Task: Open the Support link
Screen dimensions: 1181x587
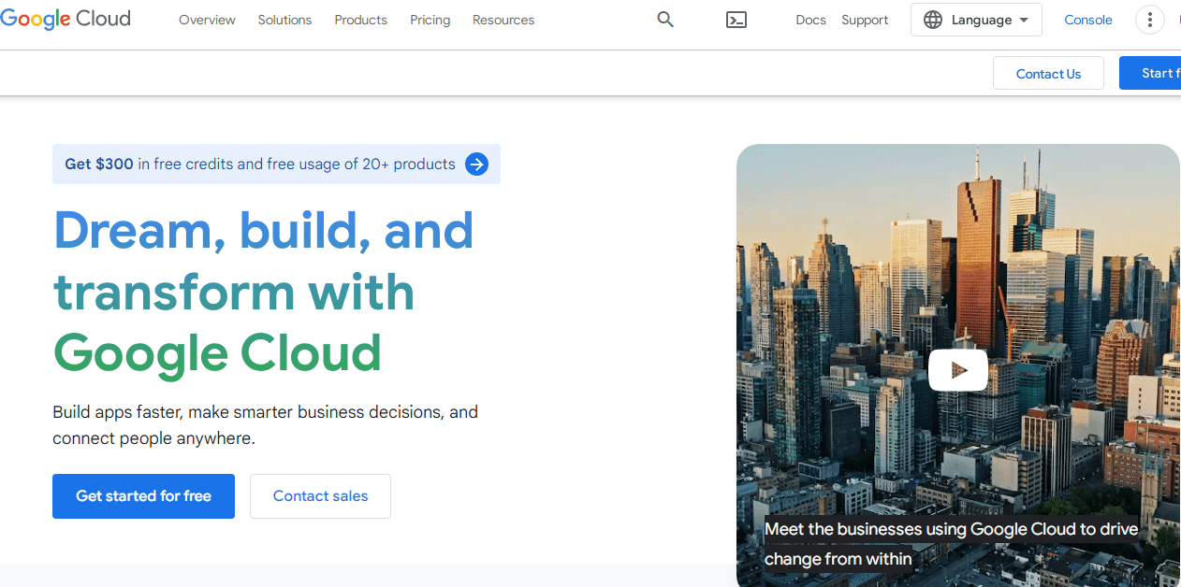Action: coord(865,20)
